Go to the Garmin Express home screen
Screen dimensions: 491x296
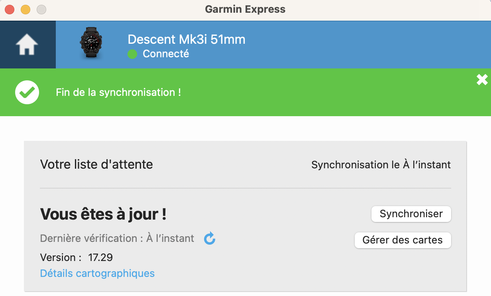27,45
